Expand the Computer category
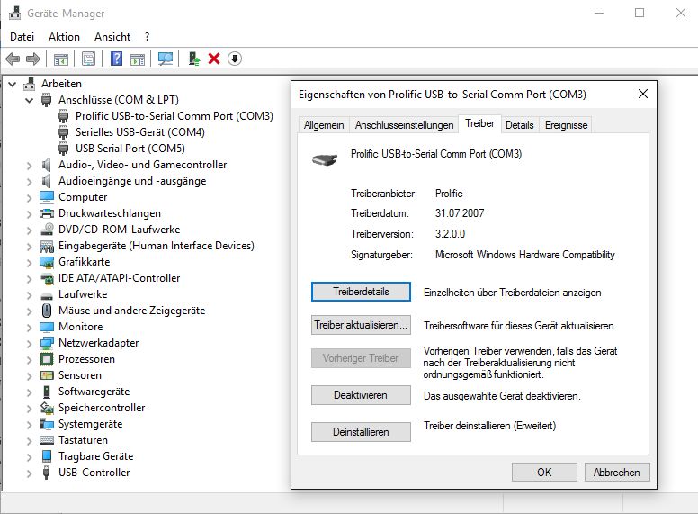698x514 pixels. 29,198
